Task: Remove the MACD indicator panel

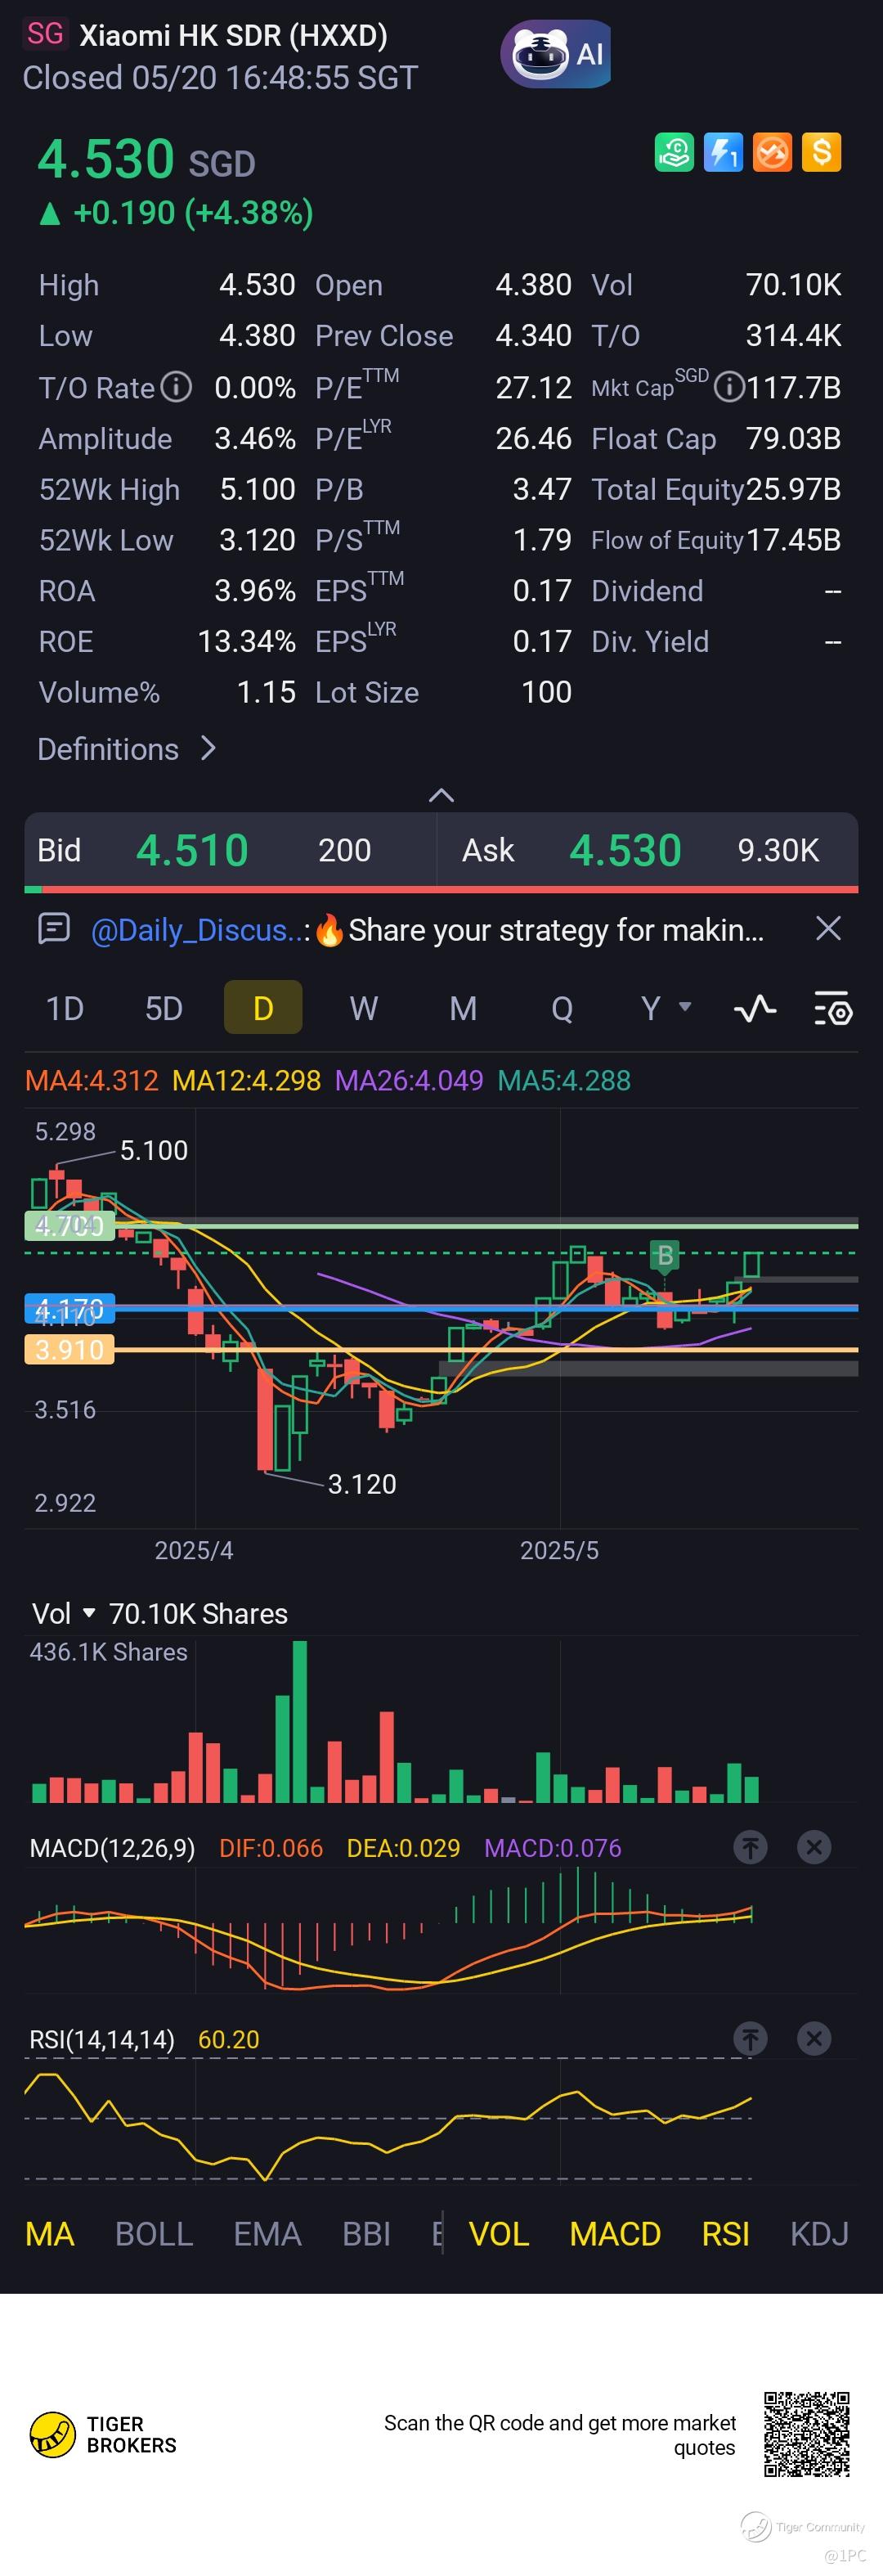Action: click(814, 1847)
